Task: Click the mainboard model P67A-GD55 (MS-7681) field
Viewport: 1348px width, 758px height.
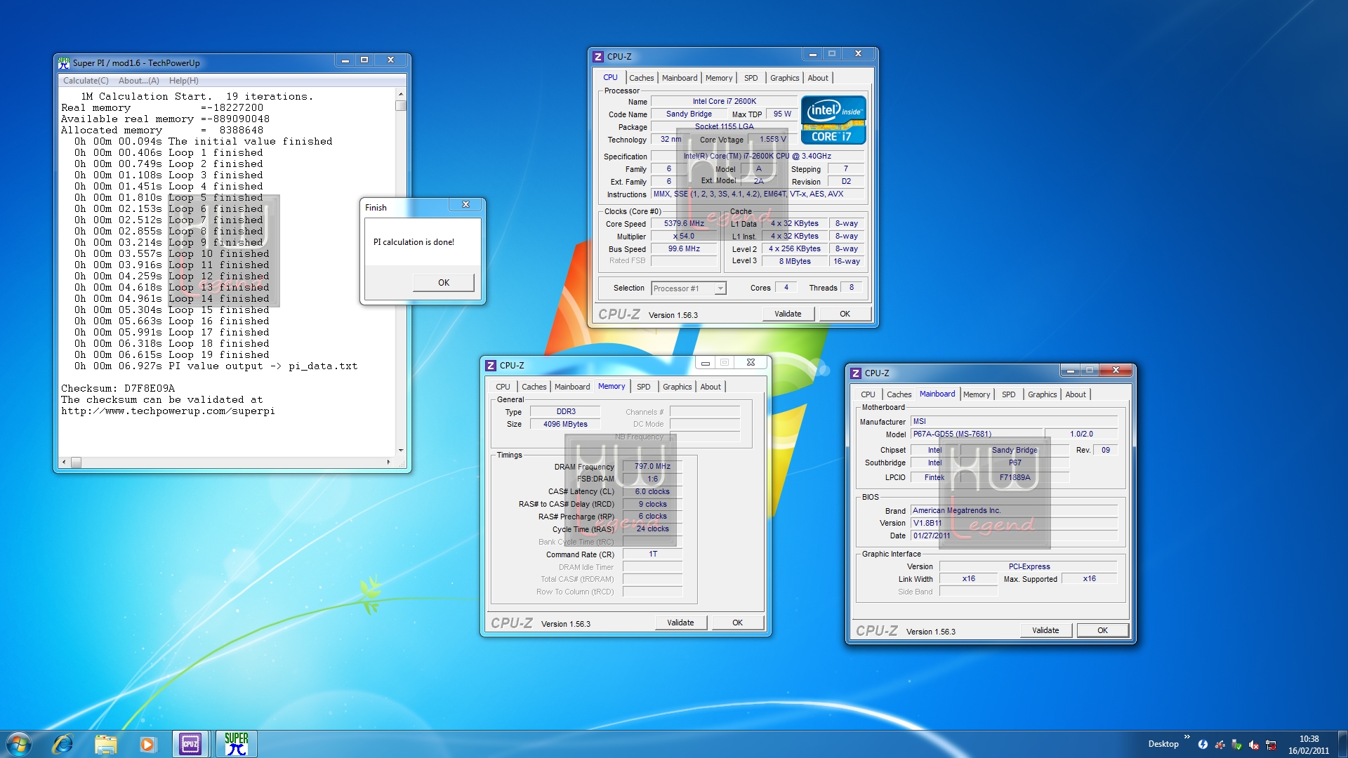Action: click(976, 434)
